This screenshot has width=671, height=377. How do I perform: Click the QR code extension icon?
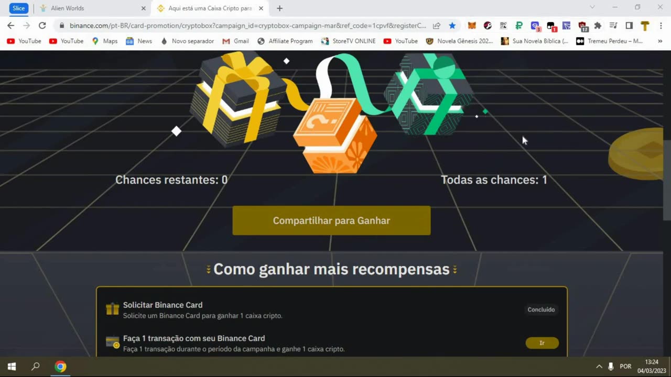pos(503,25)
